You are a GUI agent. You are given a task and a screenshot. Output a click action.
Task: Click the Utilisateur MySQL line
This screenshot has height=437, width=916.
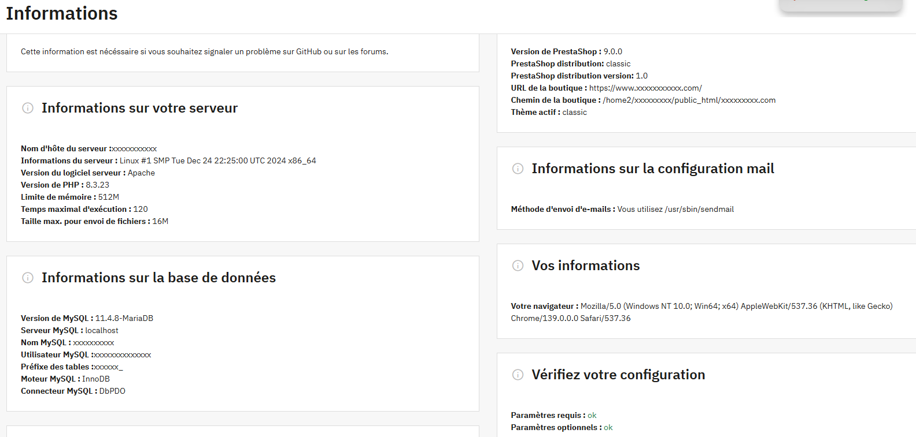86,354
